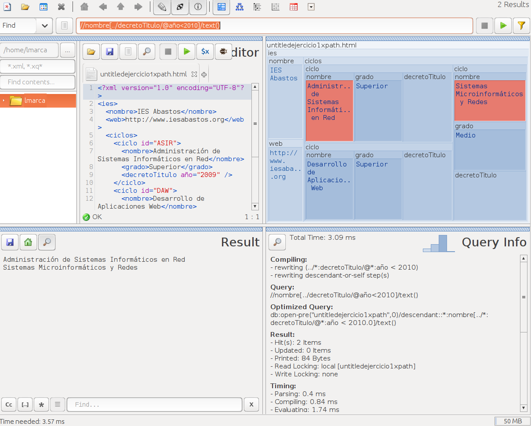531x426 pixels.
Task: Click the green home icon in Result panel
Action: [x=28, y=242]
